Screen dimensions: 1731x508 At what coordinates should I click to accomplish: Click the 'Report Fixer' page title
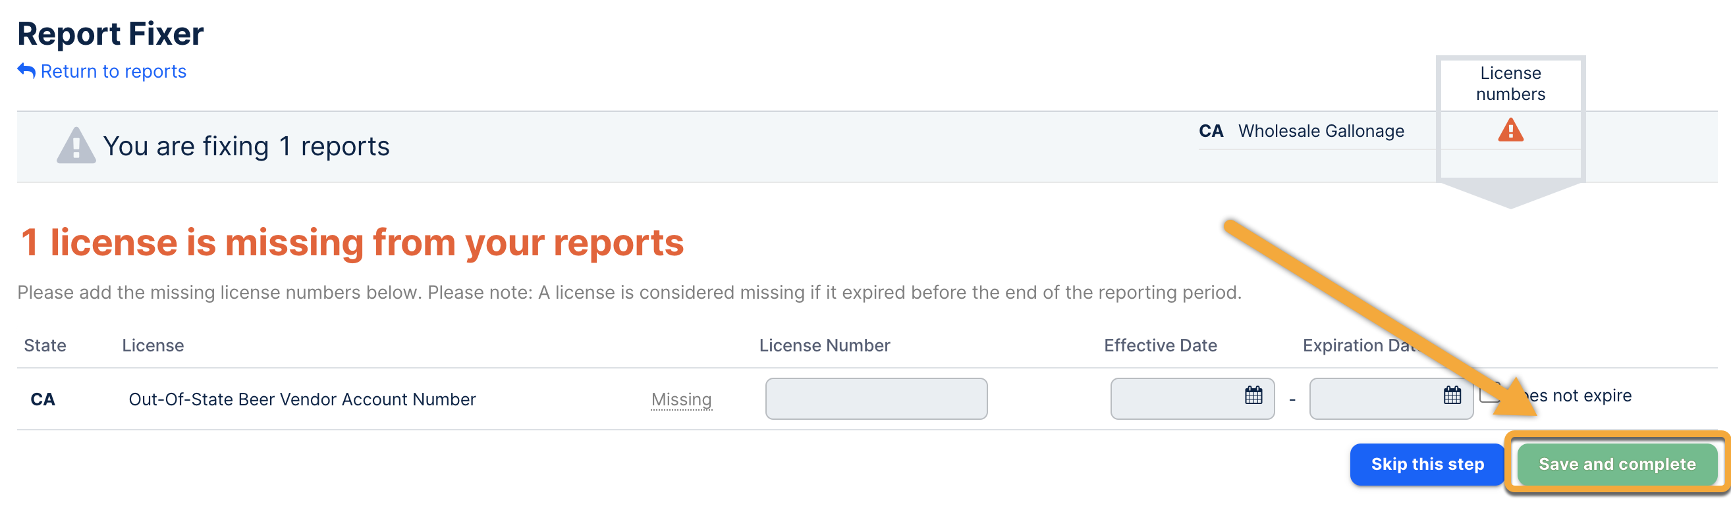point(110,34)
